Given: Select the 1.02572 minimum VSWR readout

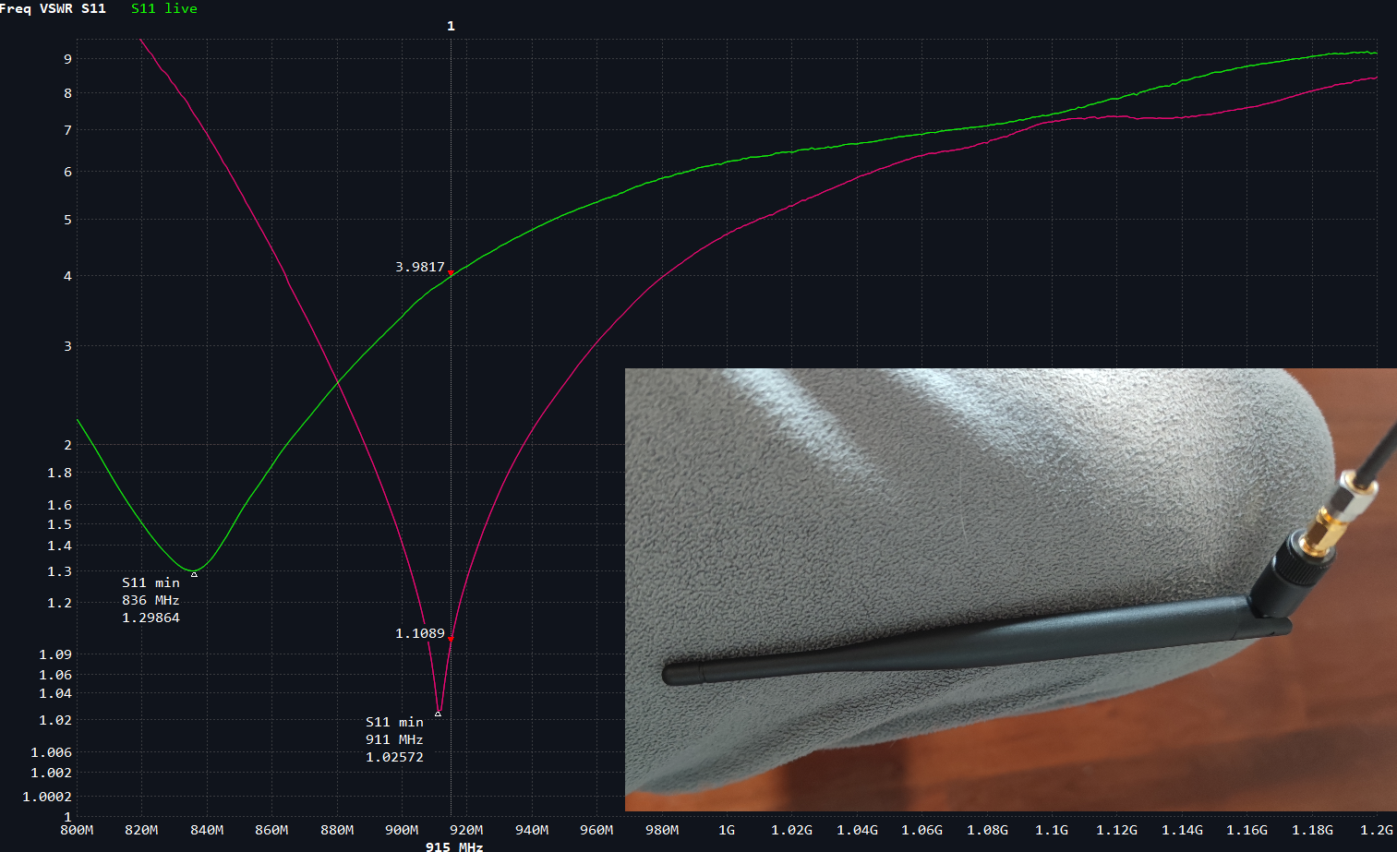Looking at the screenshot, I should tap(394, 757).
